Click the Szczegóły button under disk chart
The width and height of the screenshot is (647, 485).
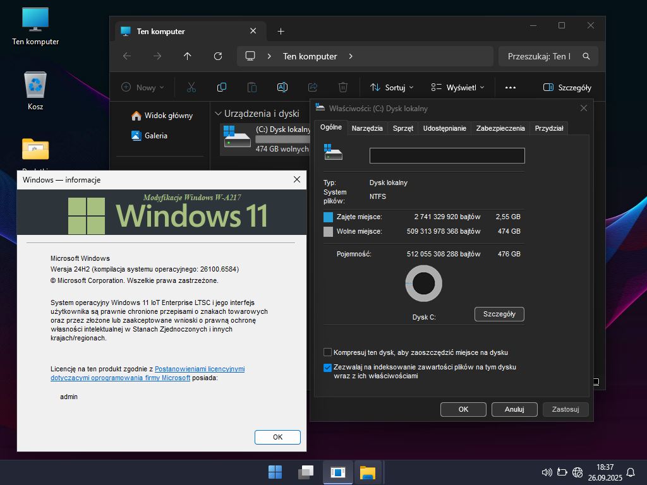[x=499, y=314]
